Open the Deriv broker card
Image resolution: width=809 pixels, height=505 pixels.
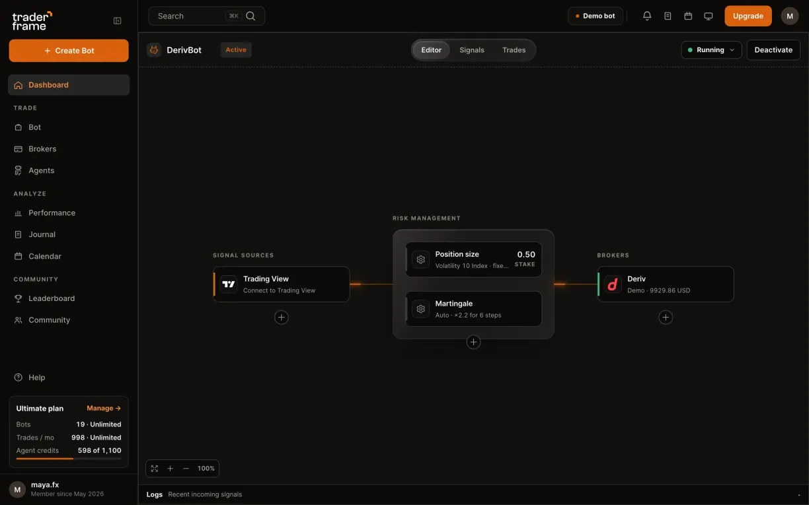click(666, 284)
